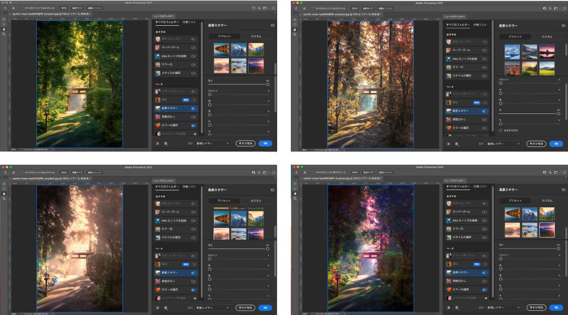The height and width of the screenshot is (315, 568).
Task: Click the back arrow in the bottom-right window
Action: 296,173
